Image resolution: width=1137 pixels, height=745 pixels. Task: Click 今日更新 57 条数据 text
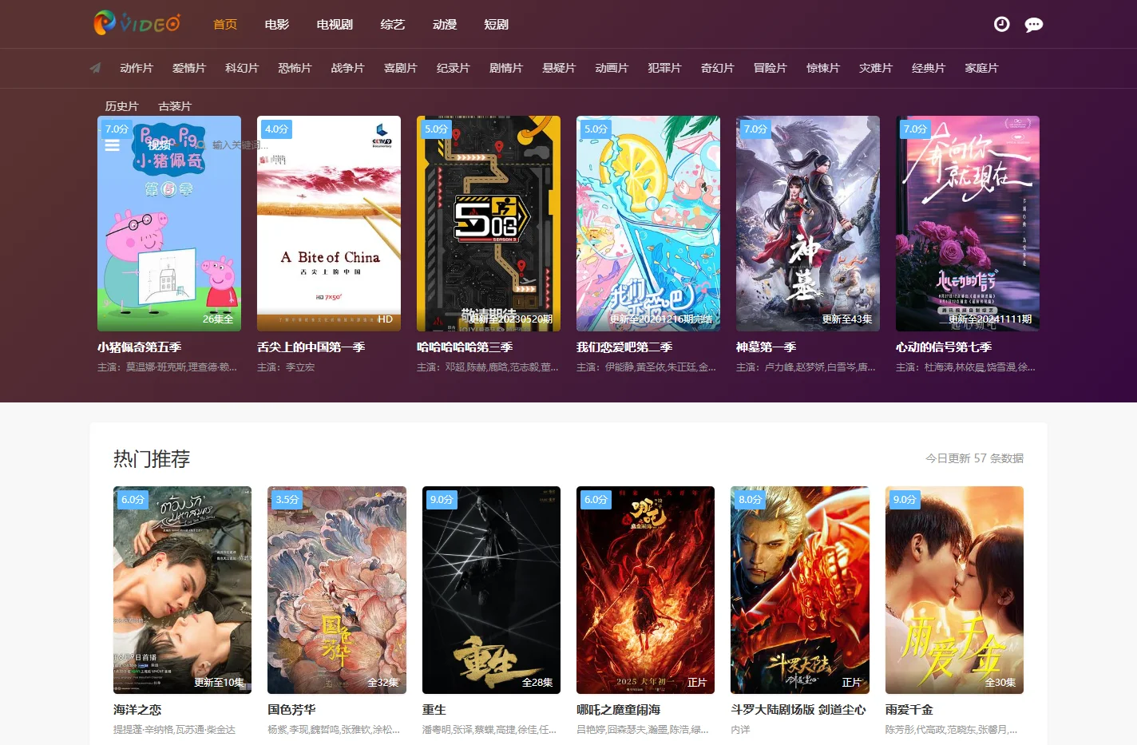[974, 458]
